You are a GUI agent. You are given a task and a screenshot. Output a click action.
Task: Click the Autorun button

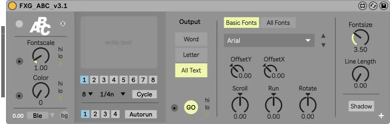pos(141,114)
